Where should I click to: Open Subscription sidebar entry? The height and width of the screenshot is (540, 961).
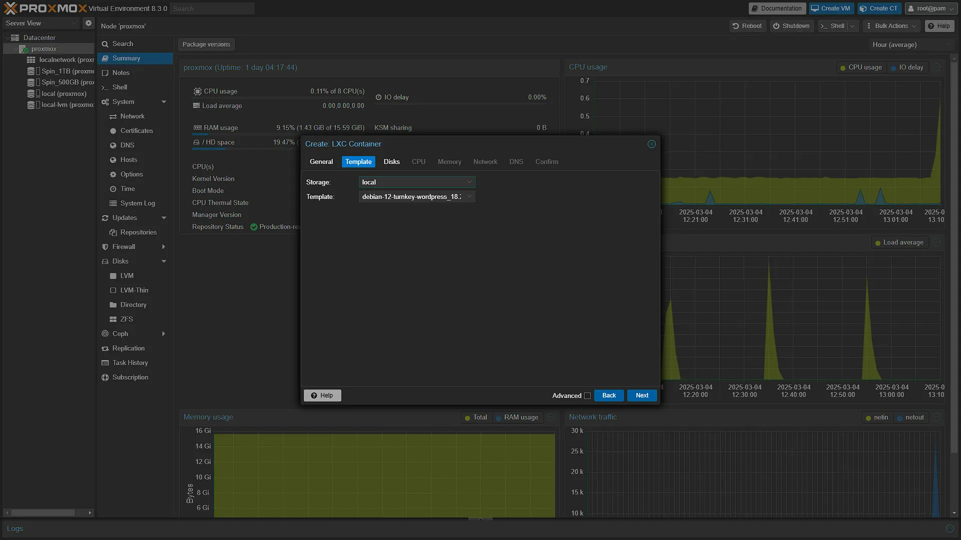130,377
